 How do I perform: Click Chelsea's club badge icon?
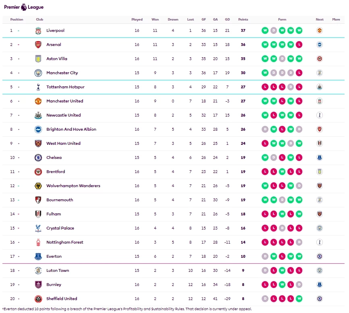click(38, 158)
